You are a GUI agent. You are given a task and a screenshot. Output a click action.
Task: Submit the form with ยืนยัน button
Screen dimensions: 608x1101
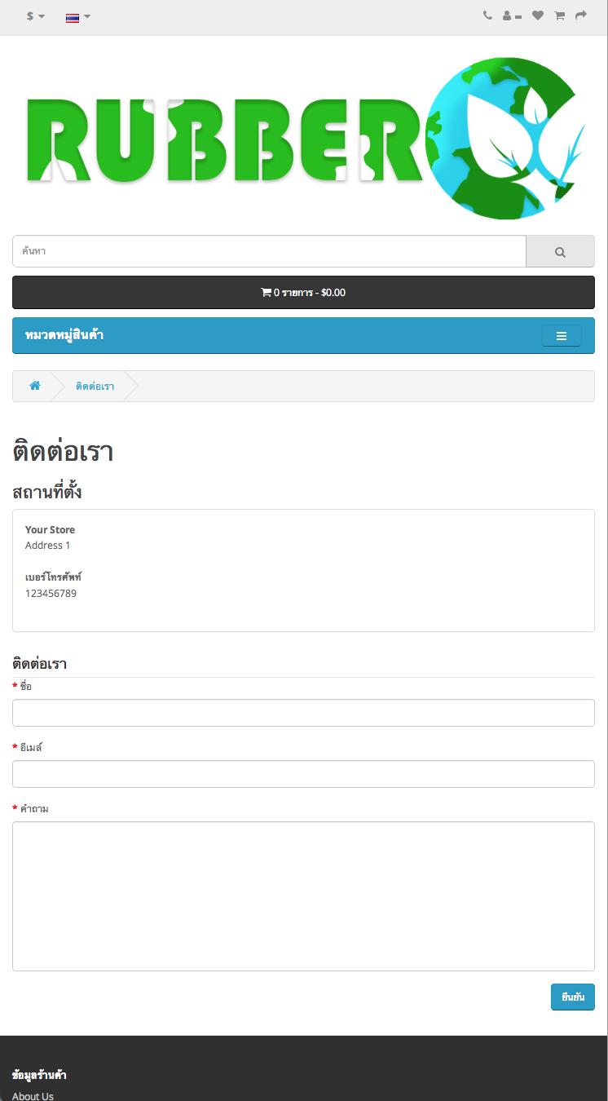573,997
